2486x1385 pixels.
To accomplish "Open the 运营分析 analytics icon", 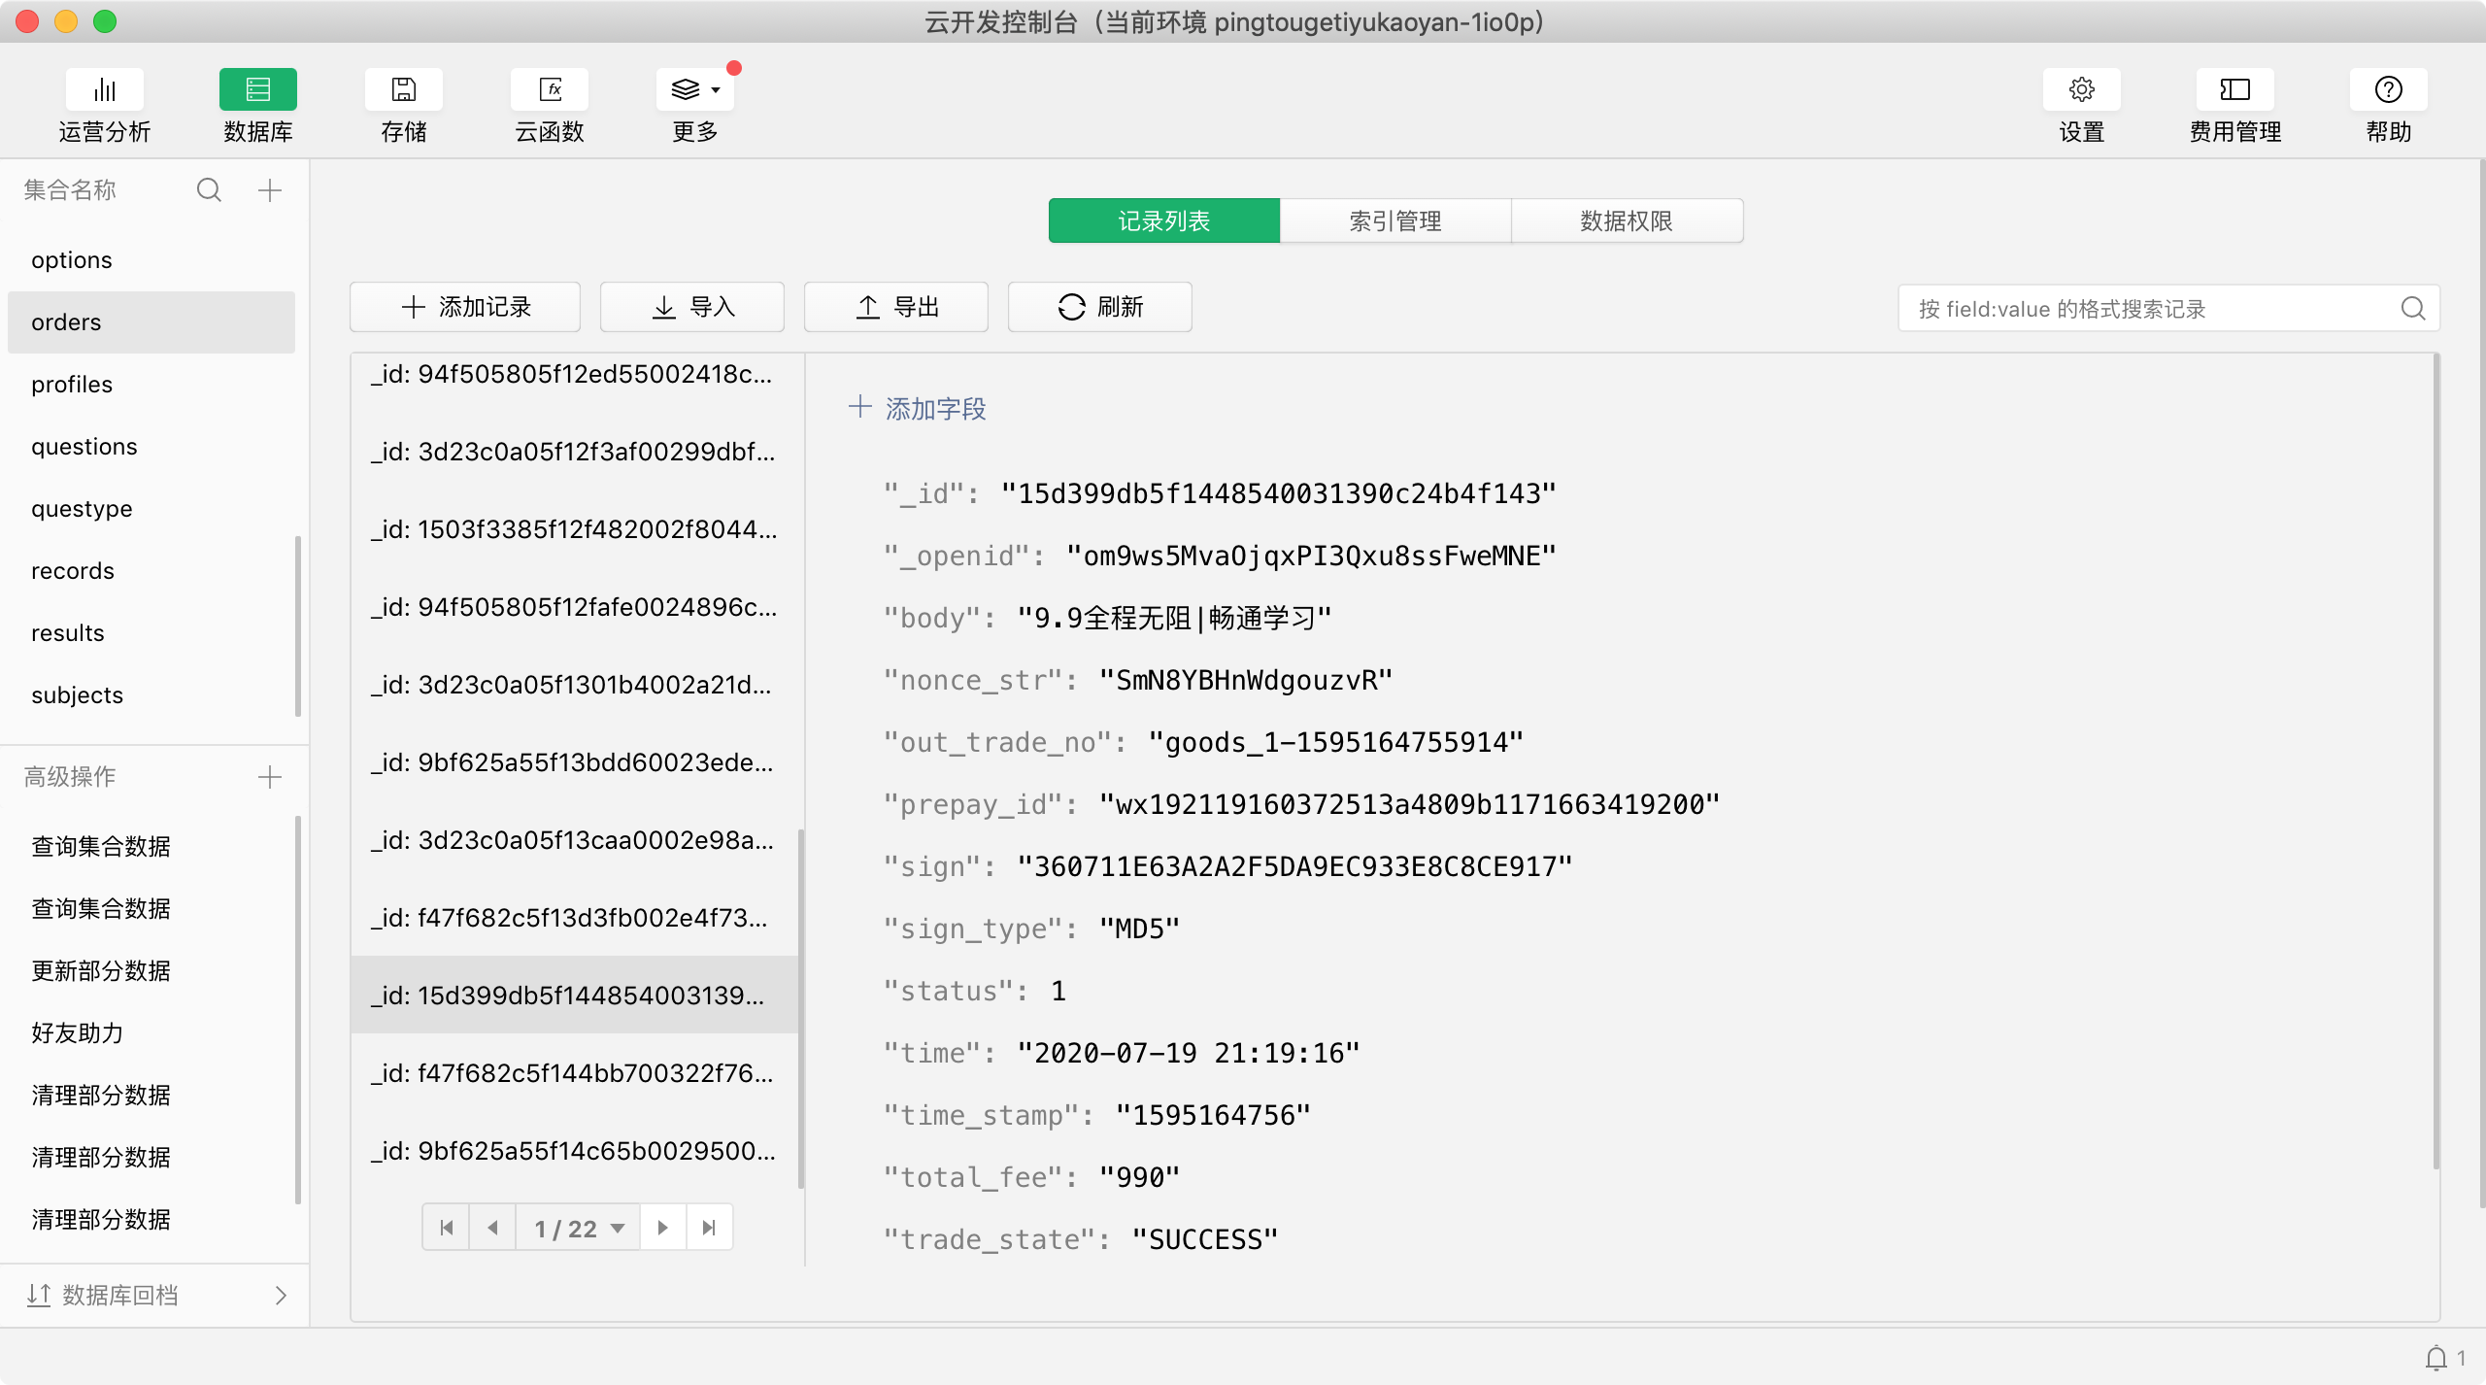I will 104,90.
